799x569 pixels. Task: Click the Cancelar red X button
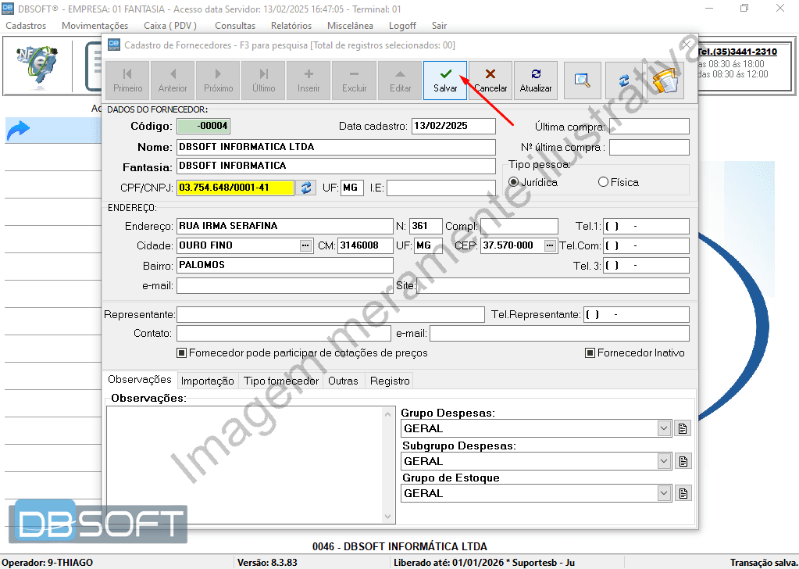490,81
